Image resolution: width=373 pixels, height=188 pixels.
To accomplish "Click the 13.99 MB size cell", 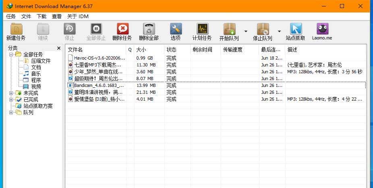I will click(x=146, y=85).
